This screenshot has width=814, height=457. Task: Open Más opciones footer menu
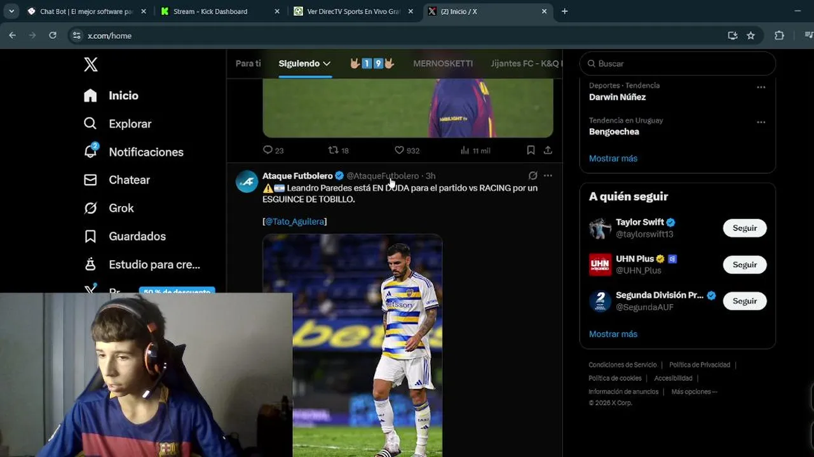694,392
